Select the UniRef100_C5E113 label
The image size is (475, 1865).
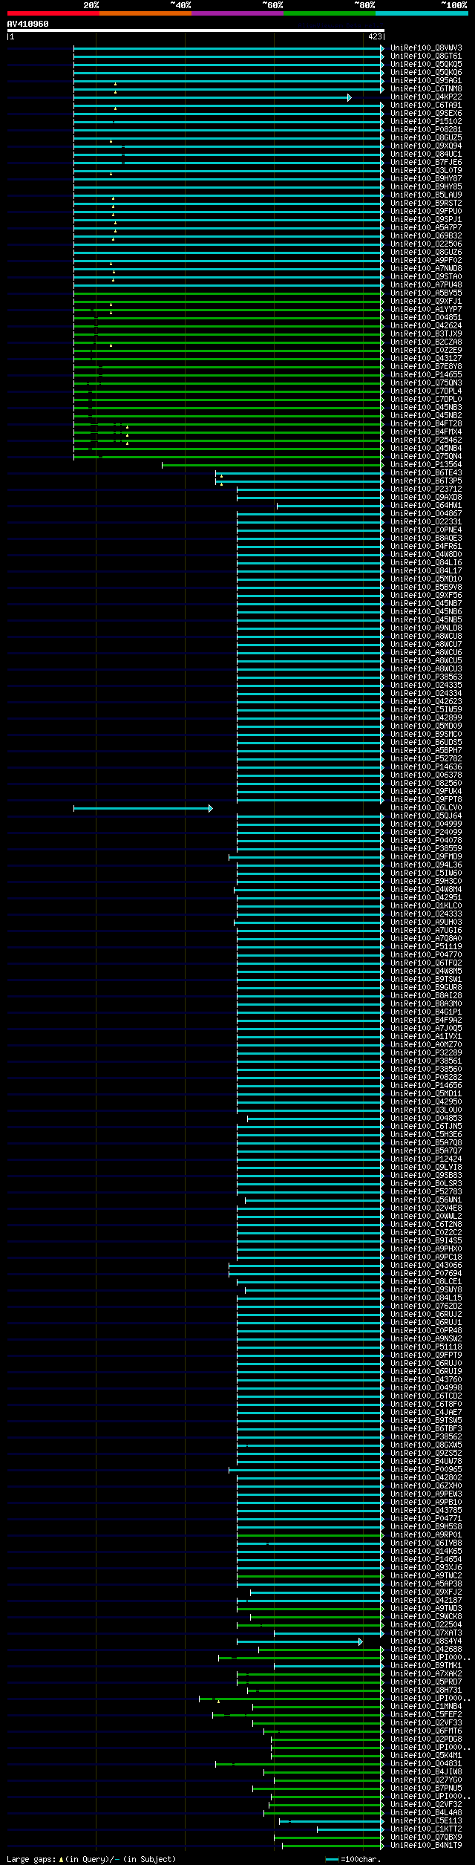pyautogui.click(x=426, y=1821)
